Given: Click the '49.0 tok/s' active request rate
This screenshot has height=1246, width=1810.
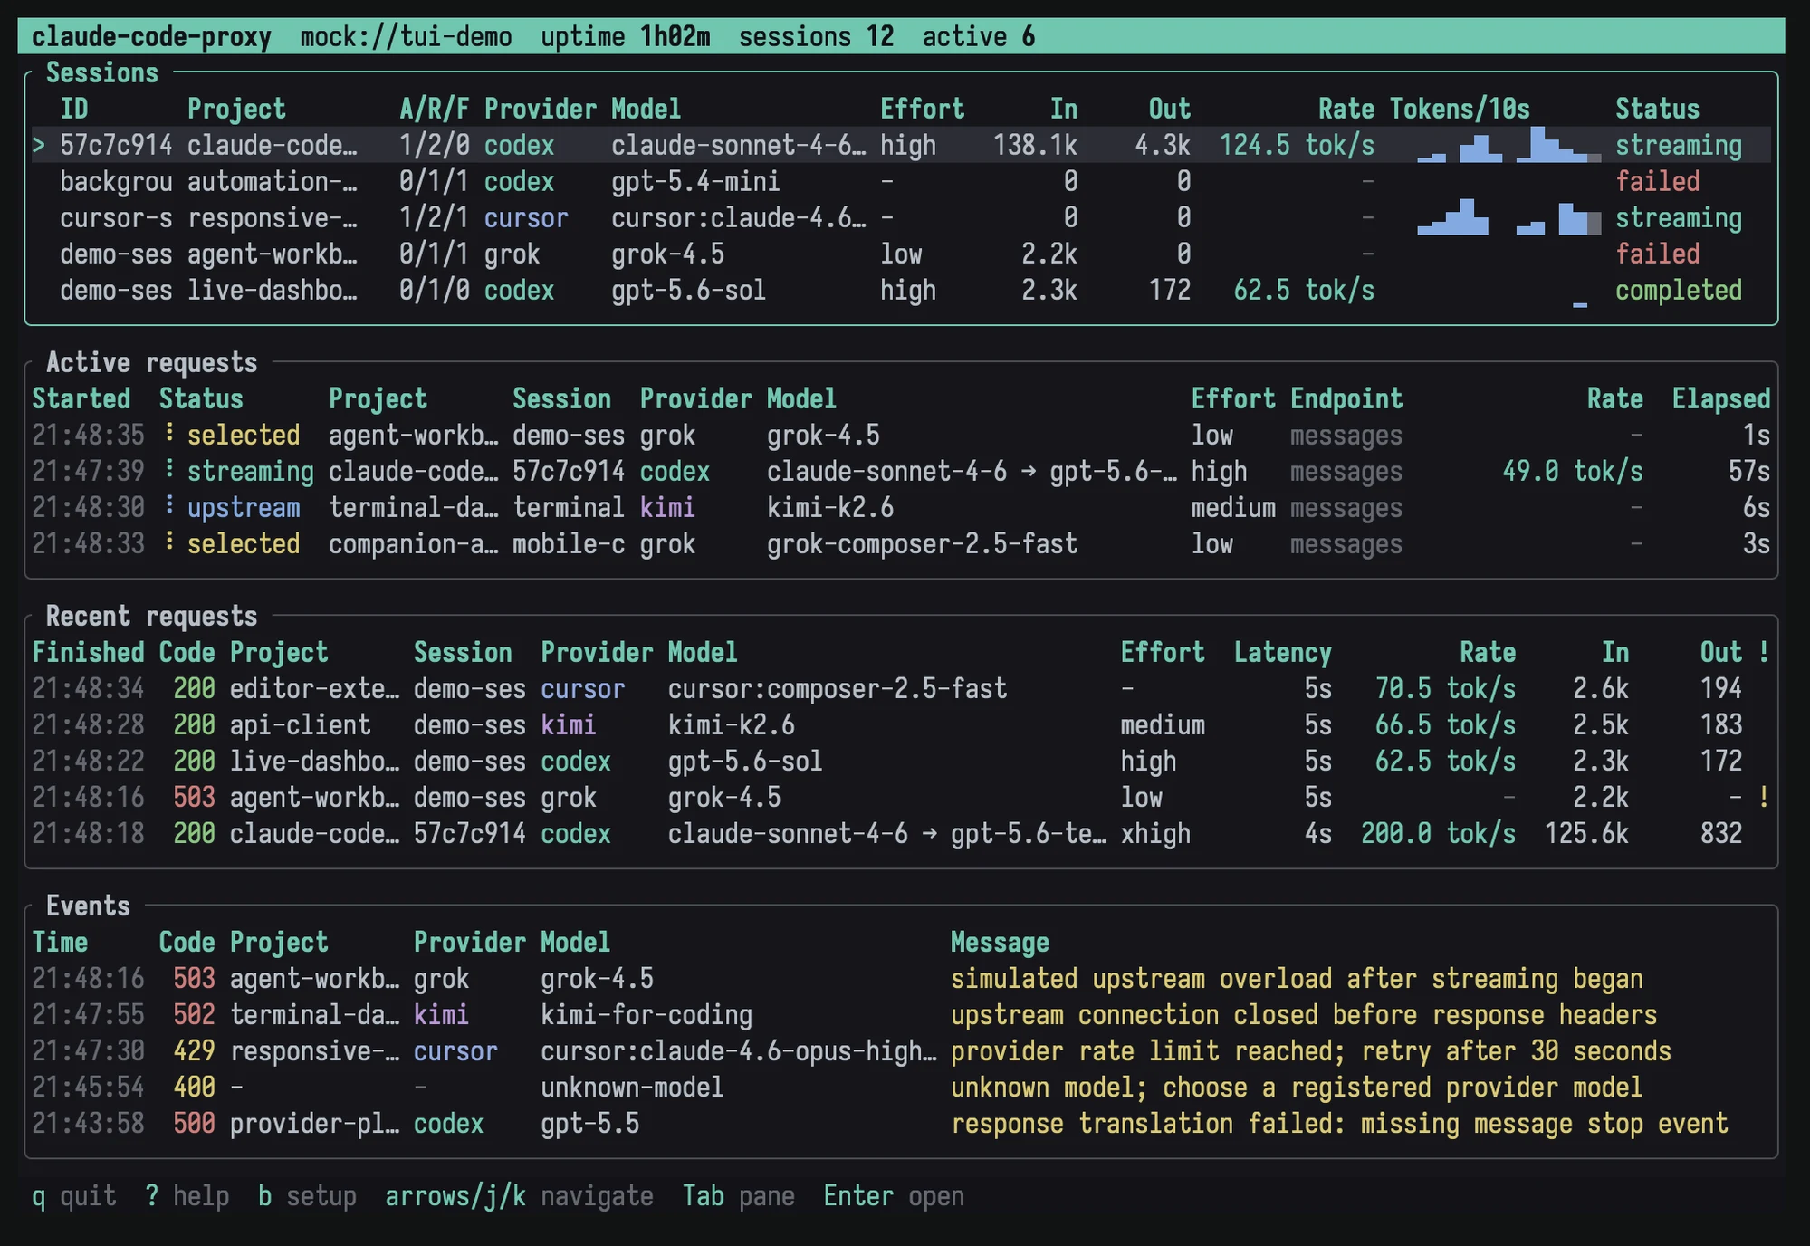Looking at the screenshot, I should point(1573,472).
